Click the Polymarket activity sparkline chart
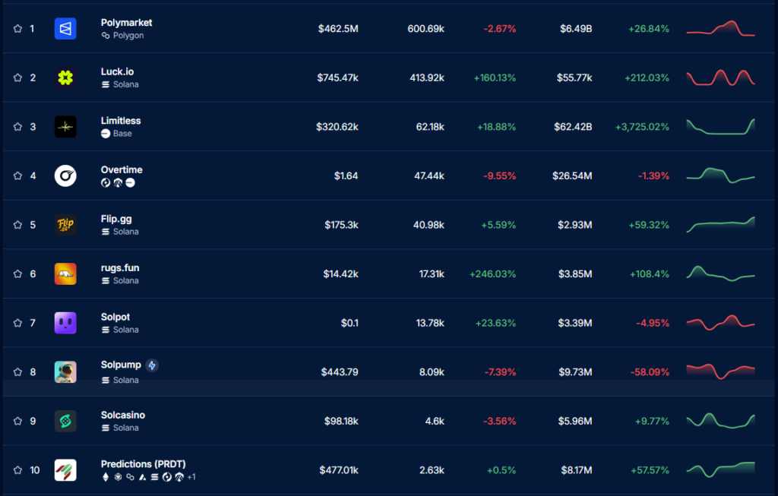The height and width of the screenshot is (496, 778). (x=720, y=29)
